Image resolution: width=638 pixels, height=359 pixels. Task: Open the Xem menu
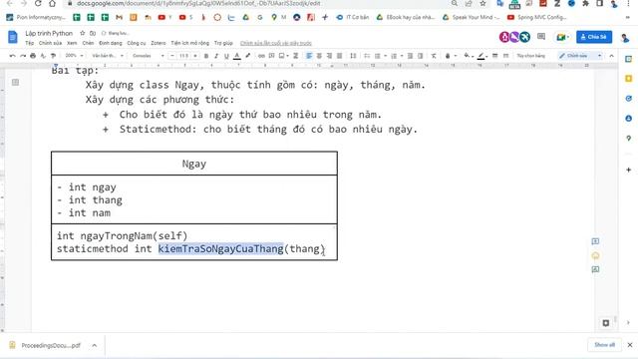[72, 43]
